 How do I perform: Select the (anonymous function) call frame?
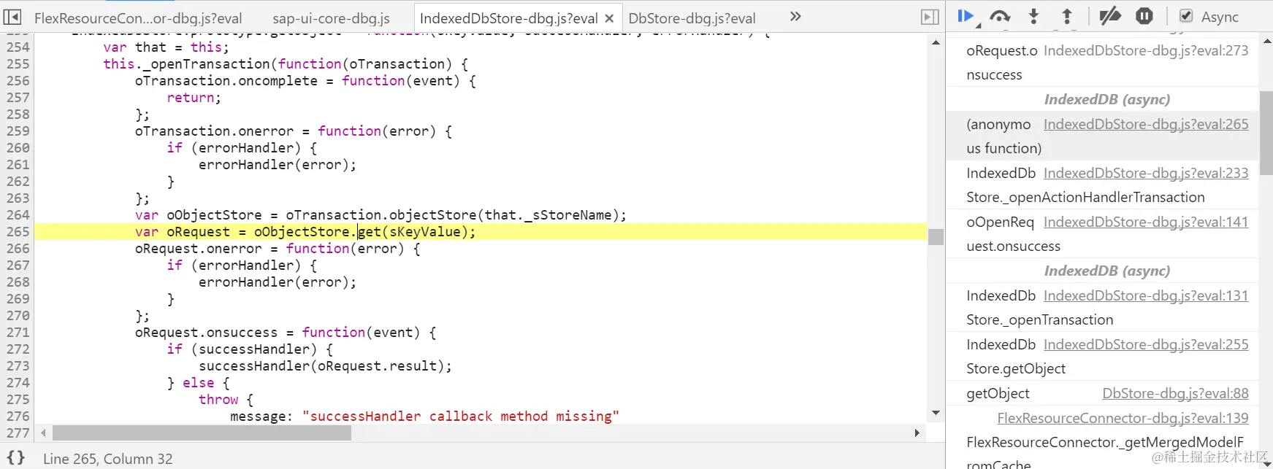point(1103,136)
